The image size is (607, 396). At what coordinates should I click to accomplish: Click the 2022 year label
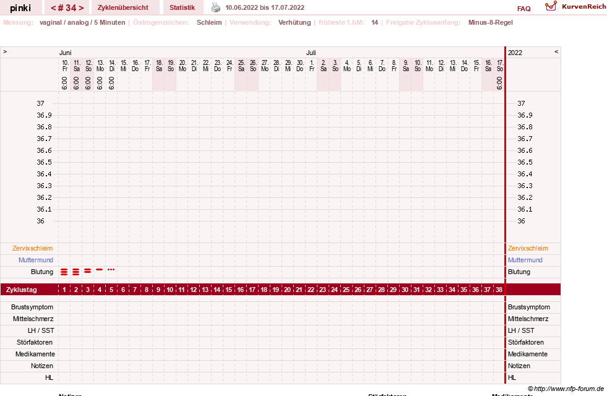[x=515, y=53]
